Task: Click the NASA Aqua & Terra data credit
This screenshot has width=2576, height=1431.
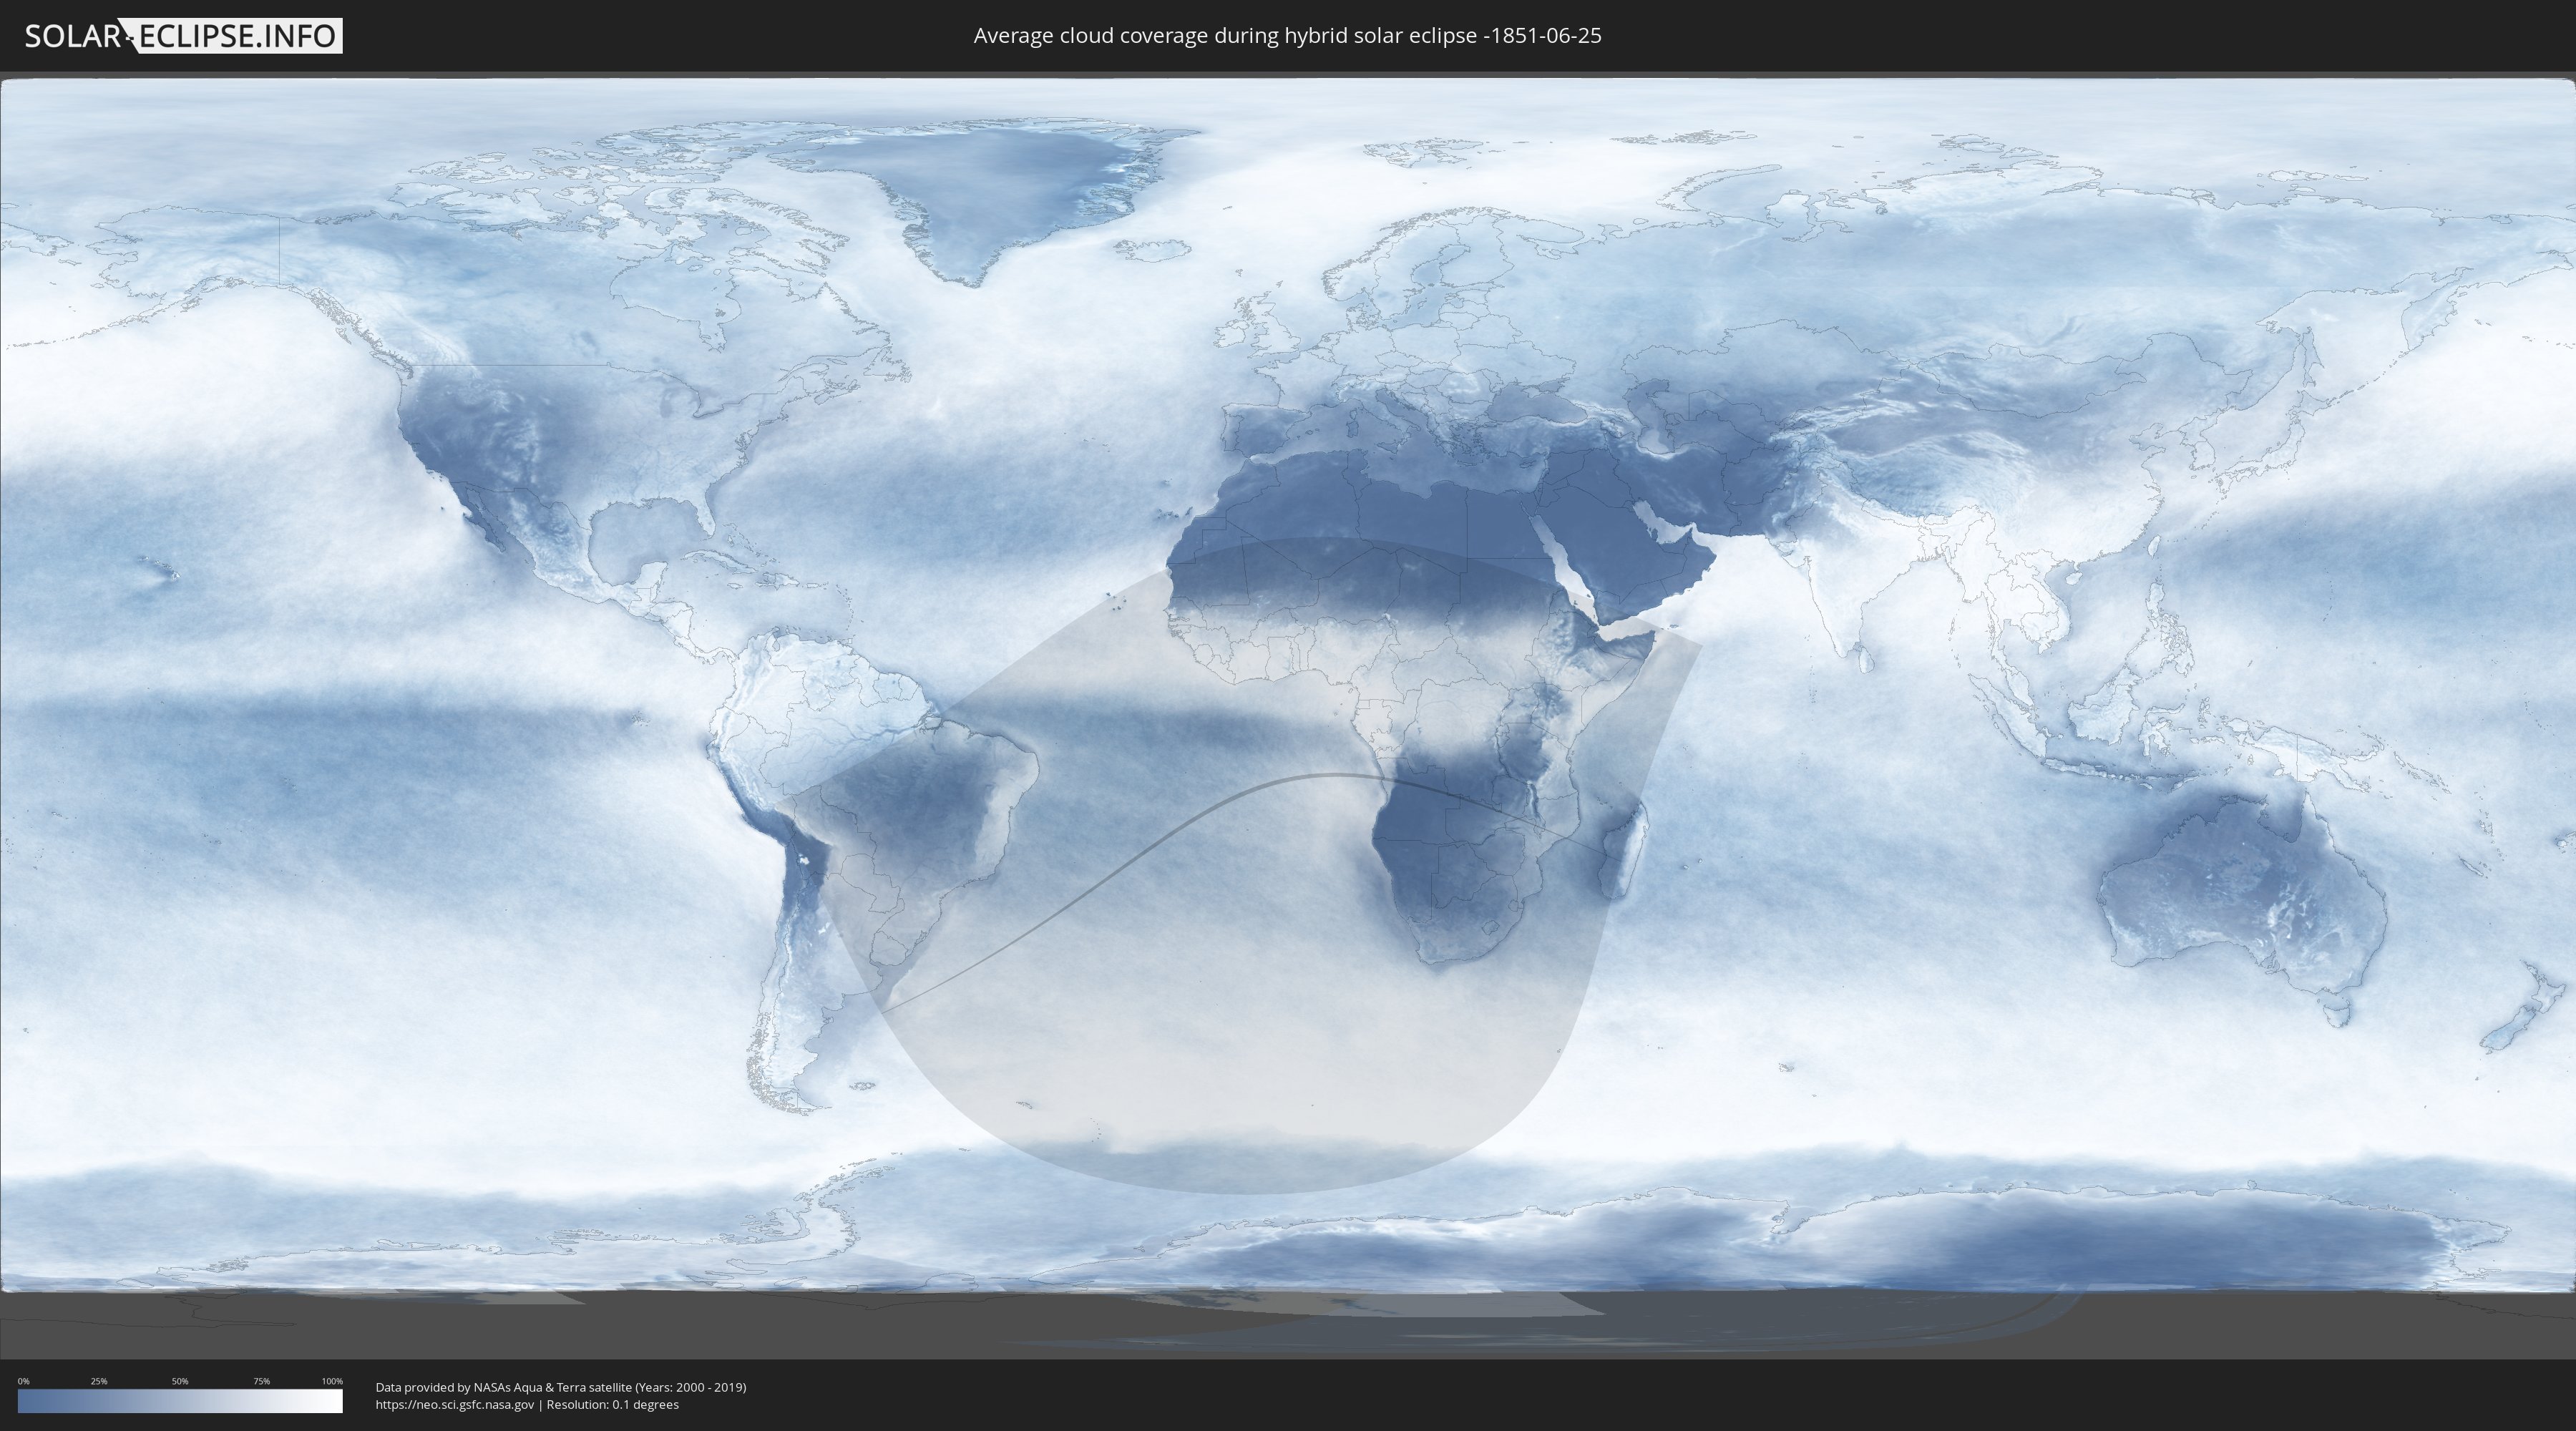Action: pos(560,1387)
